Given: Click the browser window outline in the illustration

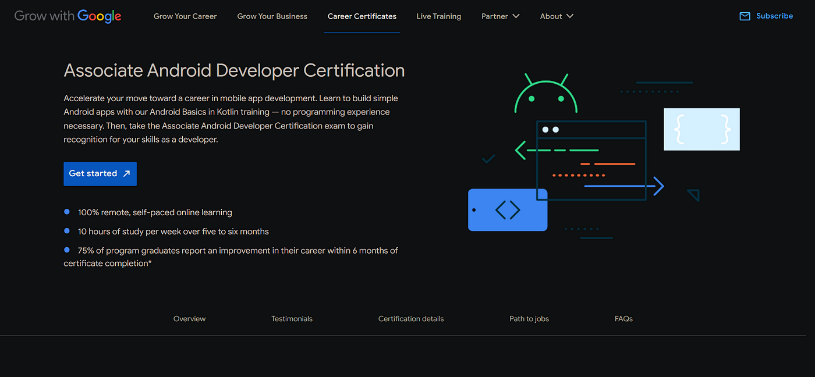Looking at the screenshot, I should (591, 160).
